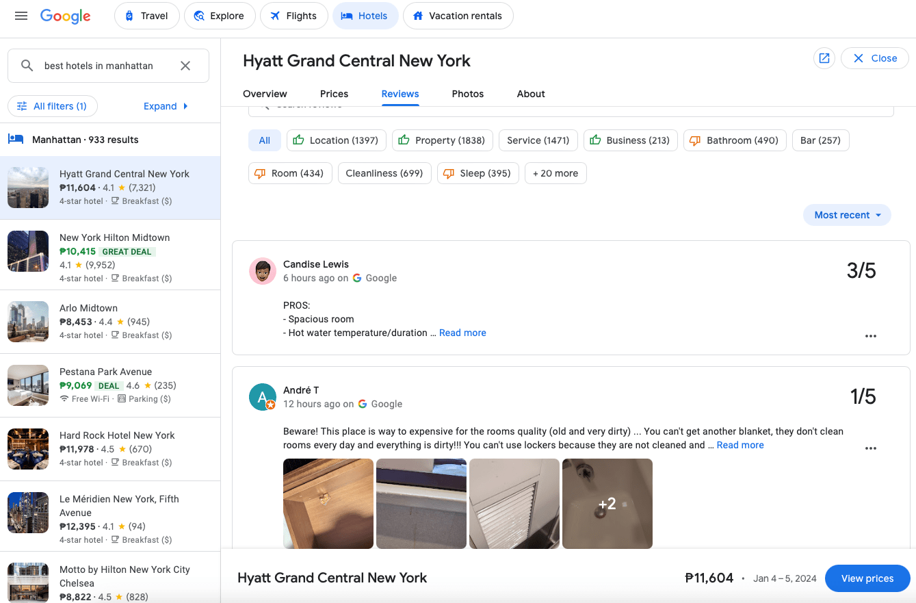
Task: Go to Vacation rentals section
Action: (458, 16)
